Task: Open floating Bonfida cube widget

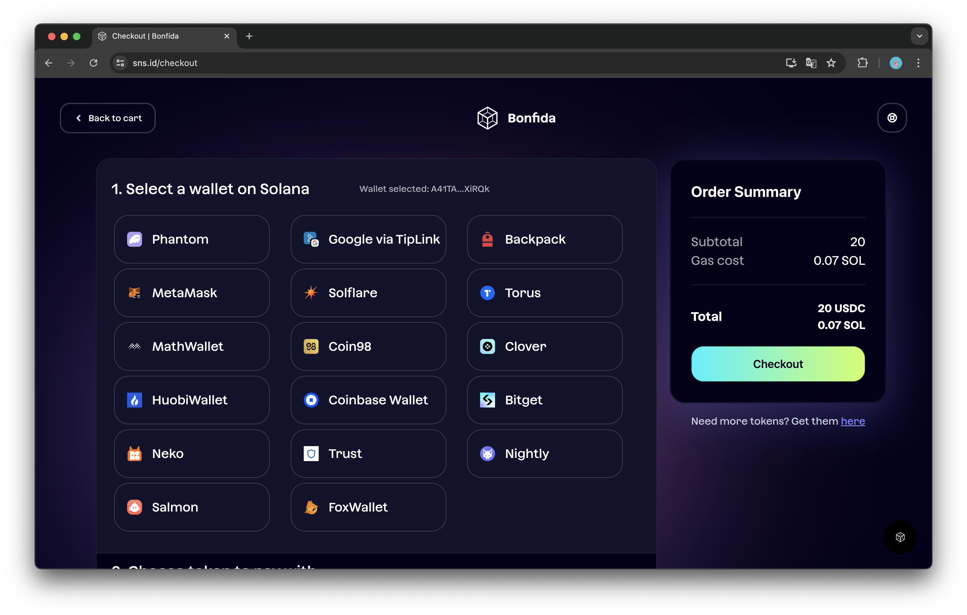Action: click(900, 537)
